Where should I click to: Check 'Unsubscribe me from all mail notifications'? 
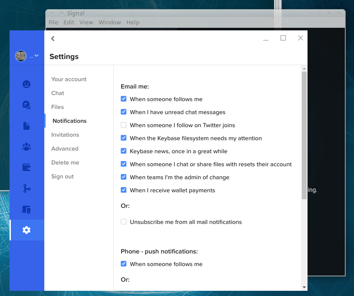click(x=123, y=221)
